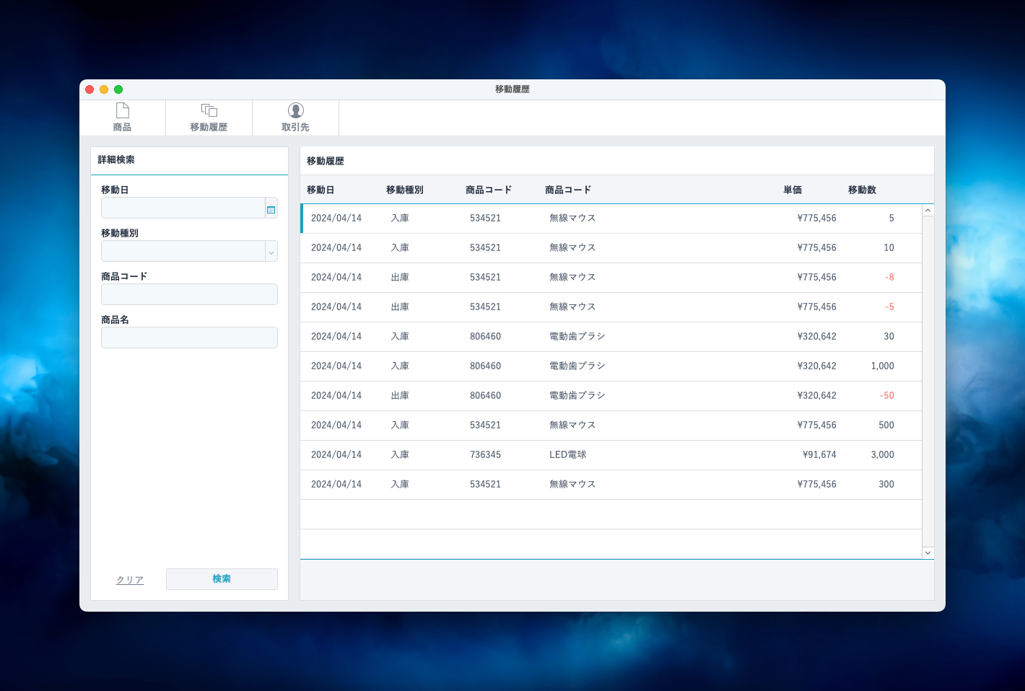Viewport: 1025px width, 691px height.
Task: Click the document icon above 商品 label
Action: (122, 110)
